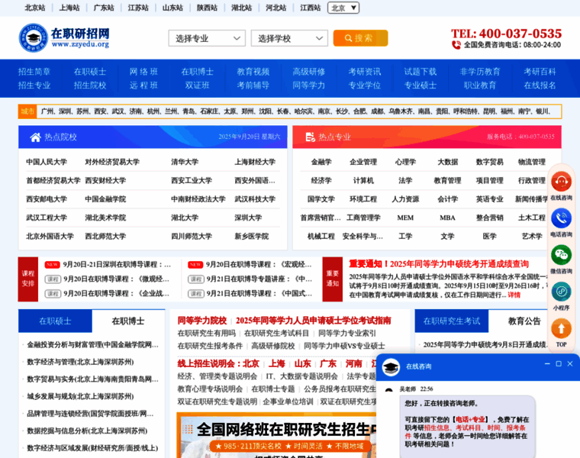
Task: Select the 上海站 site link
Action: click(69, 8)
